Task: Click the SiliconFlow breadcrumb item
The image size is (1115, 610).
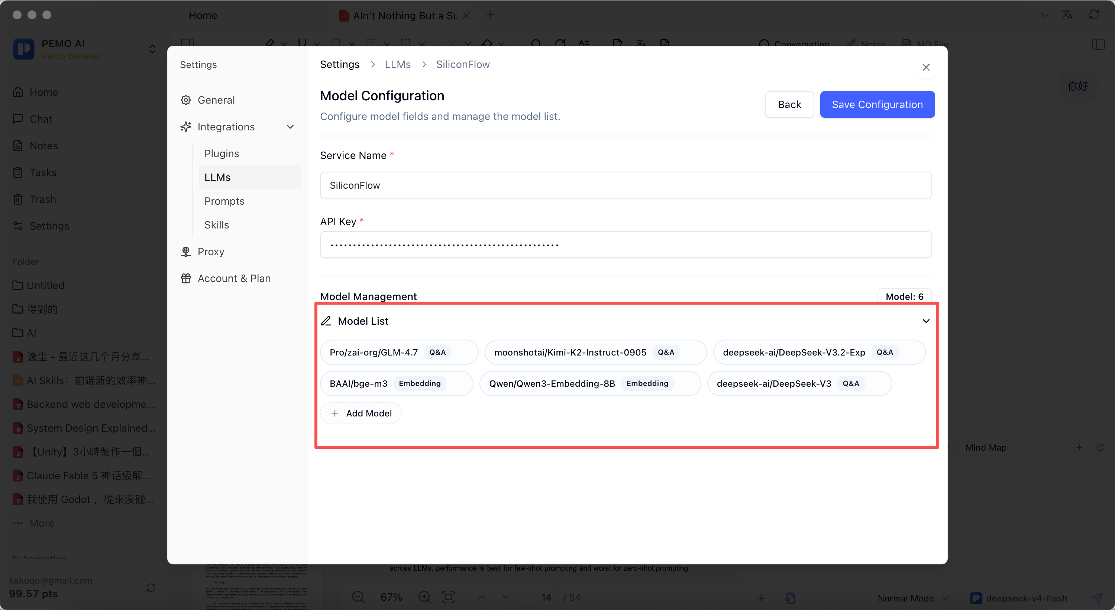Action: (x=463, y=65)
